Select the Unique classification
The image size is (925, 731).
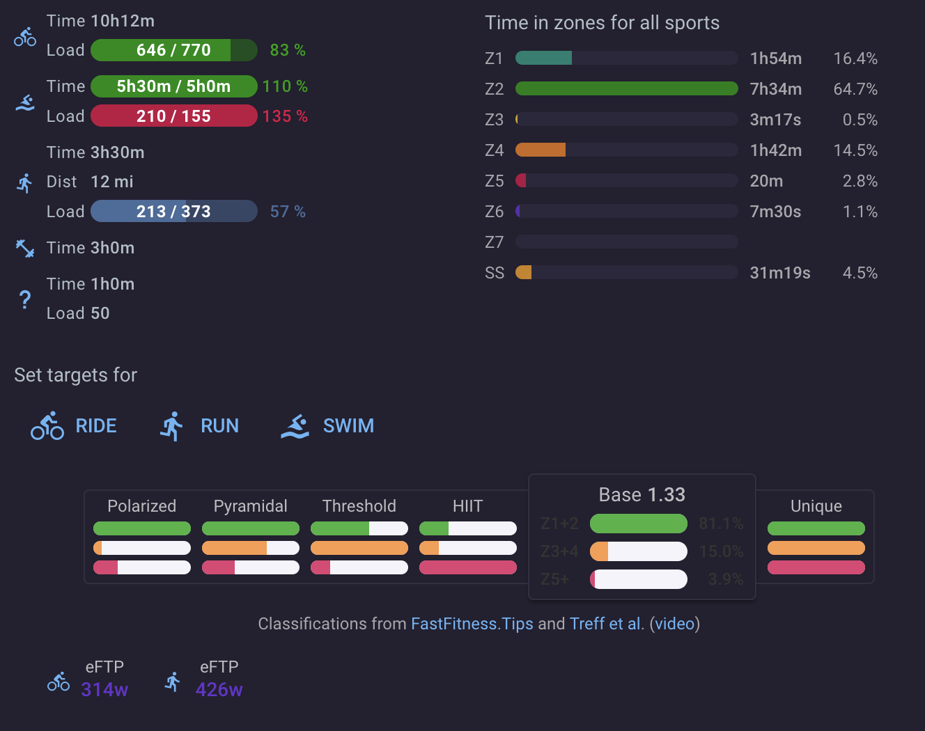[x=816, y=535]
